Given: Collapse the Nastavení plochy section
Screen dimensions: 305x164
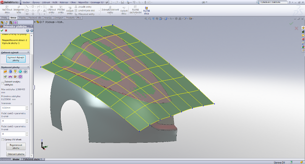Looking at the screenshot, I should [x=28, y=67].
